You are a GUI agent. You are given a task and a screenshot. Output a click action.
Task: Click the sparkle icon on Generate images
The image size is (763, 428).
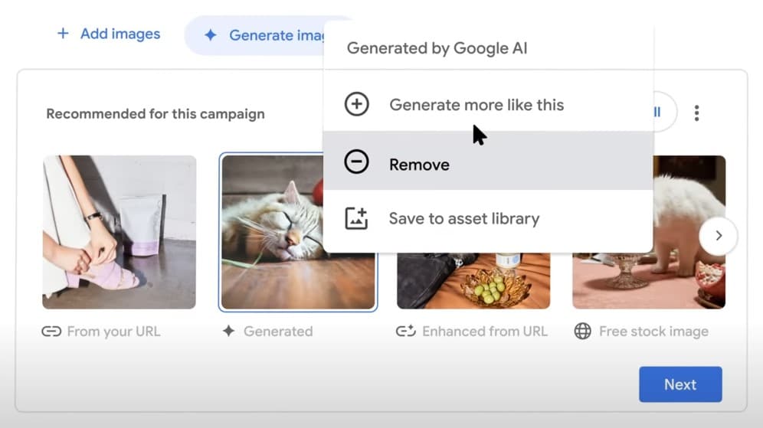click(x=211, y=35)
